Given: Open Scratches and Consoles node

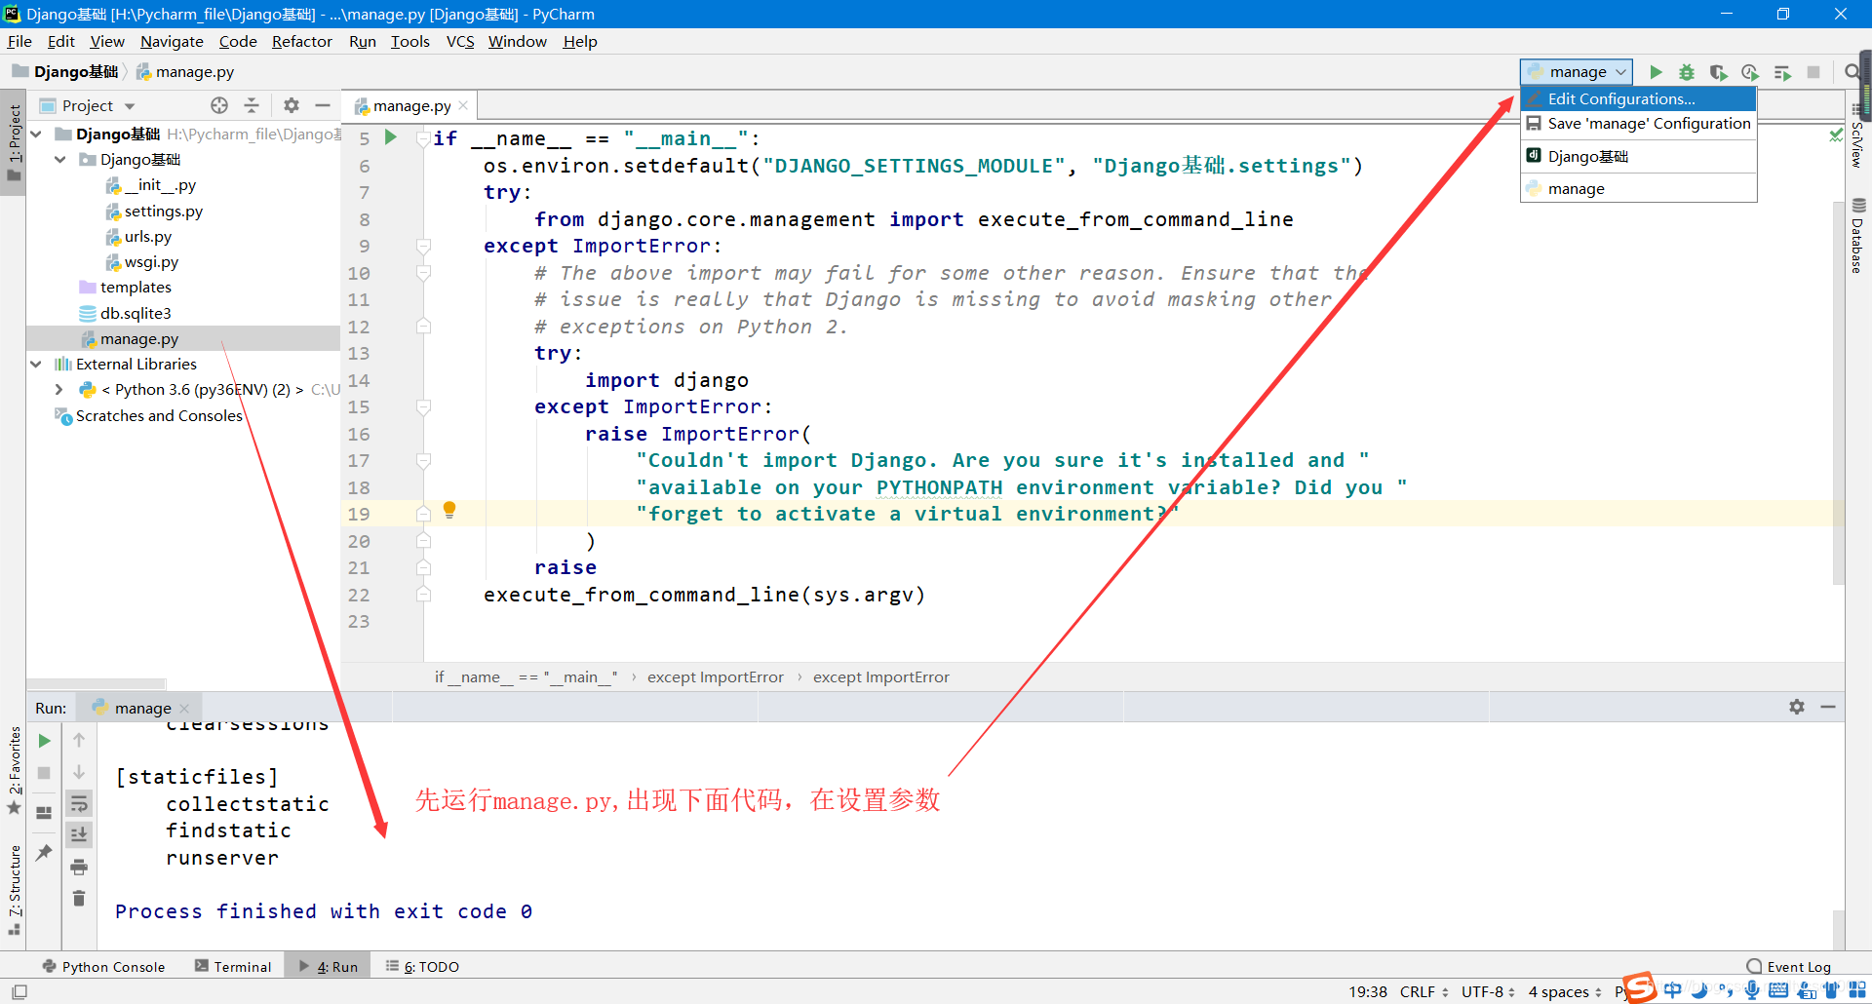Looking at the screenshot, I should coord(159,415).
